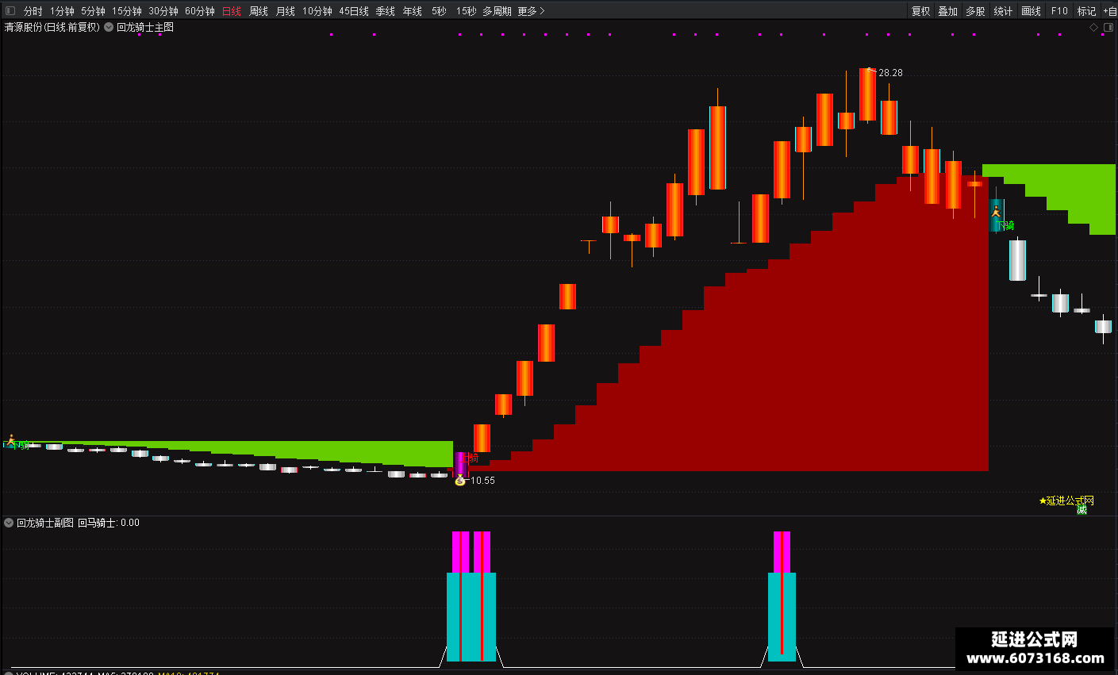1118x675 pixels.
Task: Open F10 company info button
Action: 1059,11
